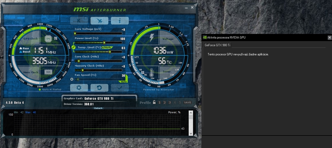Click the Core Voltage slider handle
The width and height of the screenshot is (332, 148).
tap(75, 33)
